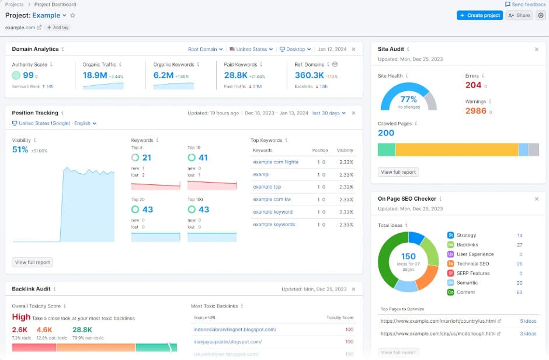Image resolution: width=549 pixels, height=360 pixels.
Task: Show Site Audit title info icon
Action: point(408,49)
